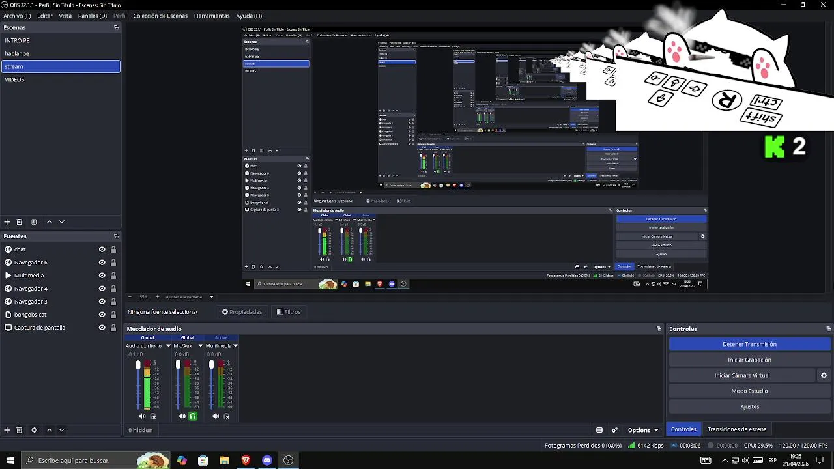This screenshot has width=834, height=469.
Task: Click Audio del escritorio volume slider handle
Action: point(138,365)
